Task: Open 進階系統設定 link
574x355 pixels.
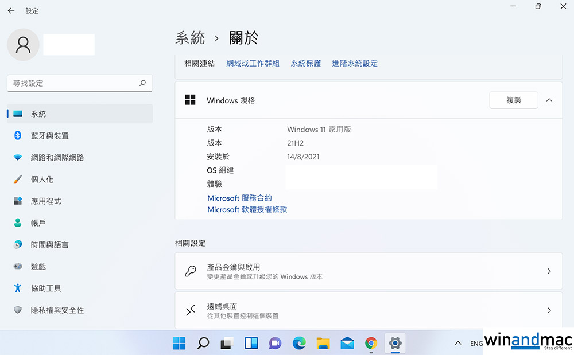Action: [355, 64]
